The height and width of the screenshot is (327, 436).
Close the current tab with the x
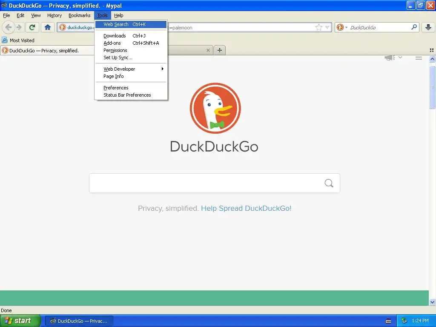tap(208, 50)
